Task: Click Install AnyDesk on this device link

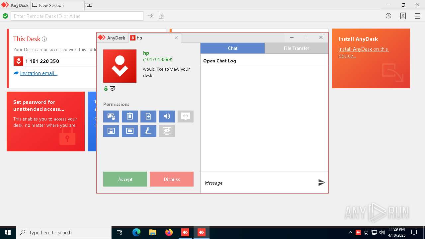Action: tap(364, 52)
